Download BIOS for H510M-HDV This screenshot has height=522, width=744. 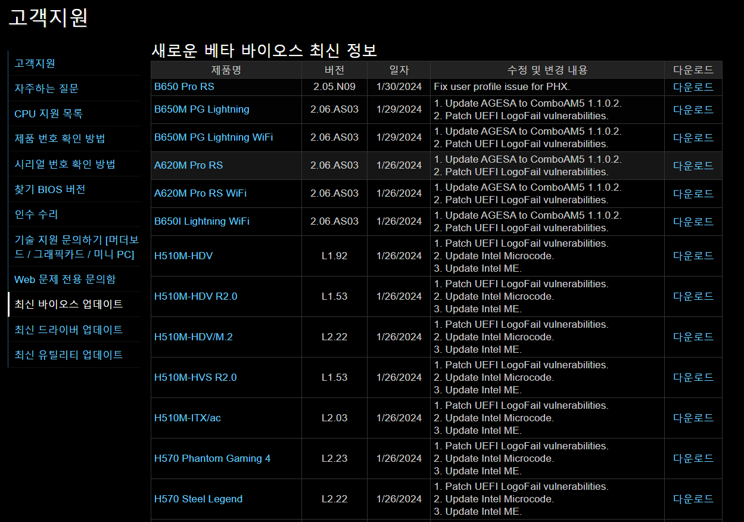[x=693, y=256]
